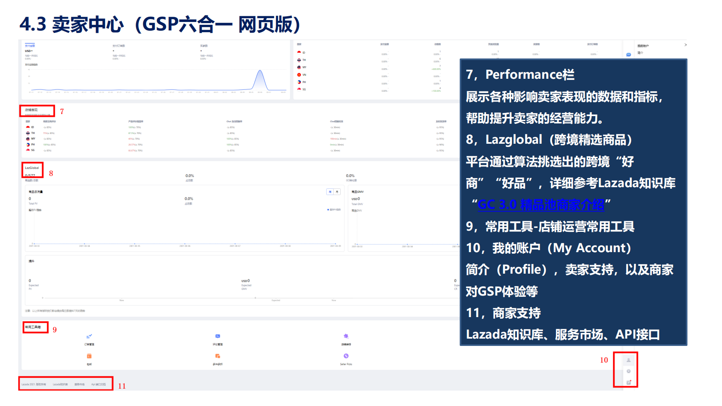Expand the USD currency dropdown
Image resolution: width=722 pixels, height=406 pixels.
click(x=29, y=51)
